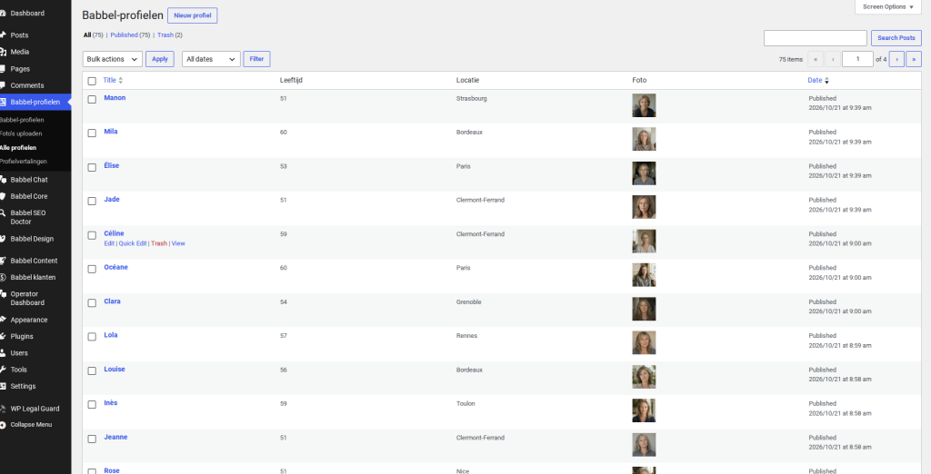Click the search posts input field

click(816, 38)
